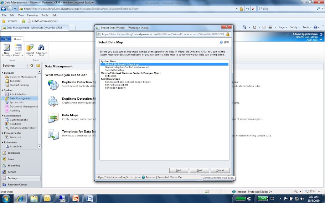Viewport: 325px width, 203px height.
Task: Open Outlook from the taskbar
Action: [47, 199]
